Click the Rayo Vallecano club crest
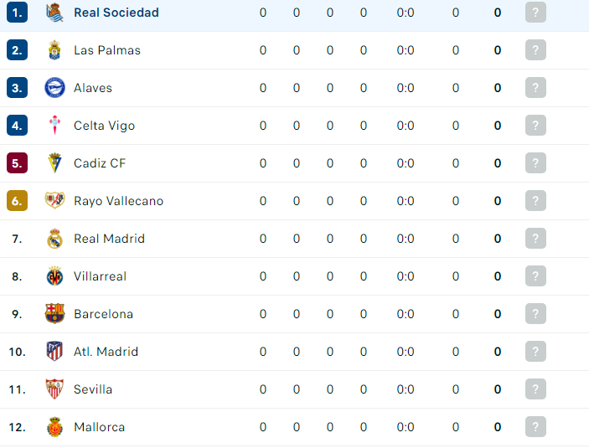This screenshot has width=589, height=448. coord(54,201)
